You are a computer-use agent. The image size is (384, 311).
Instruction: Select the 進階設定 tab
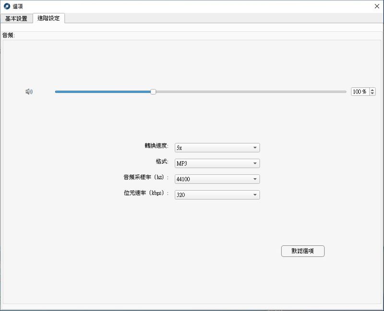click(48, 18)
